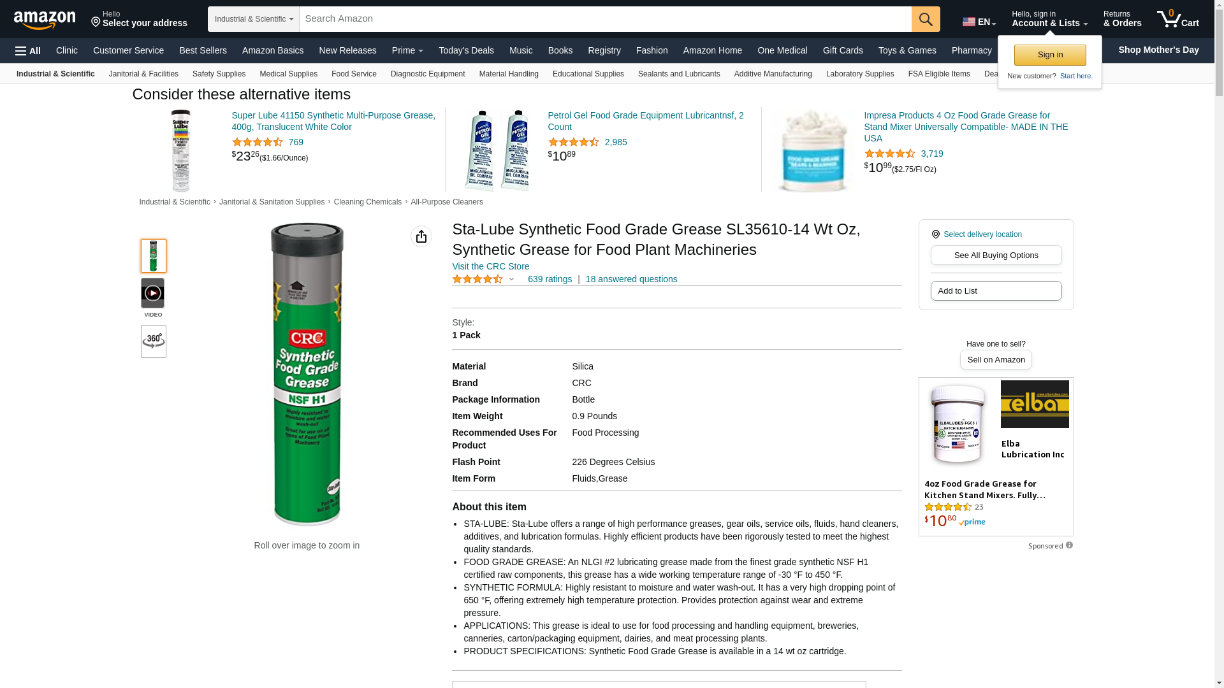Screen dimensions: 1224x688
Task: Click the Amazon logo
Action: (45, 20)
